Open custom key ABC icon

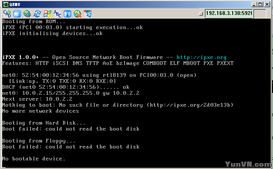point(57,13)
